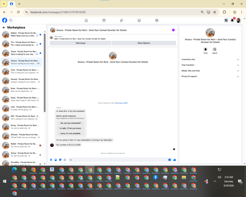Reload the page with the refresh icon
Viewport: 246px width, 197px height.
(x=18, y=12)
